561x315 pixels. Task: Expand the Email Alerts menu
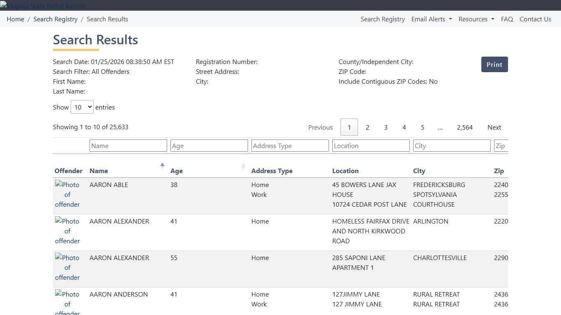pos(431,19)
